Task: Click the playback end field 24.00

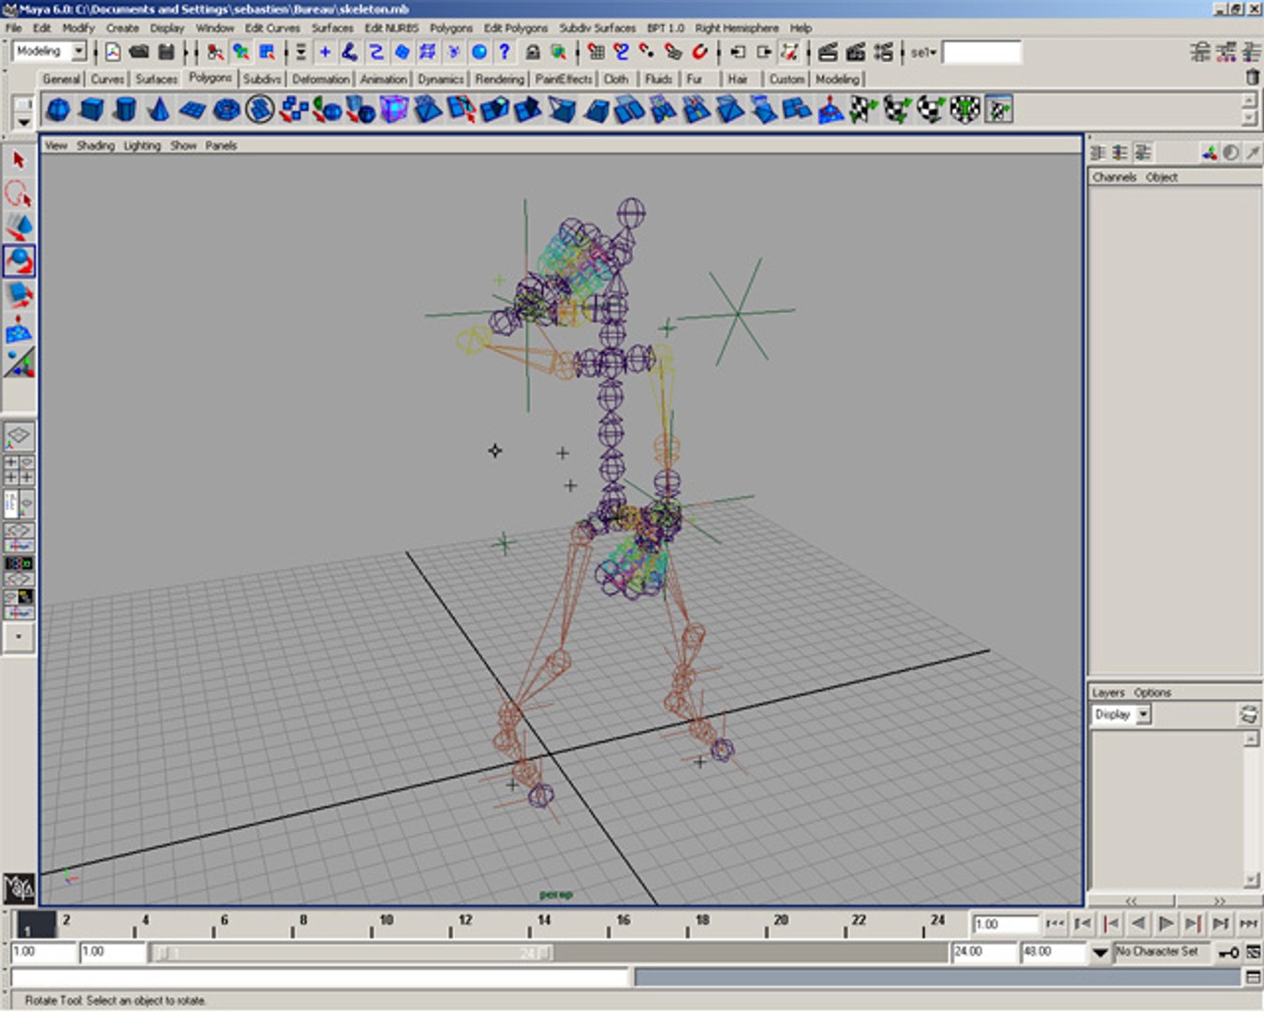Action: (x=983, y=952)
